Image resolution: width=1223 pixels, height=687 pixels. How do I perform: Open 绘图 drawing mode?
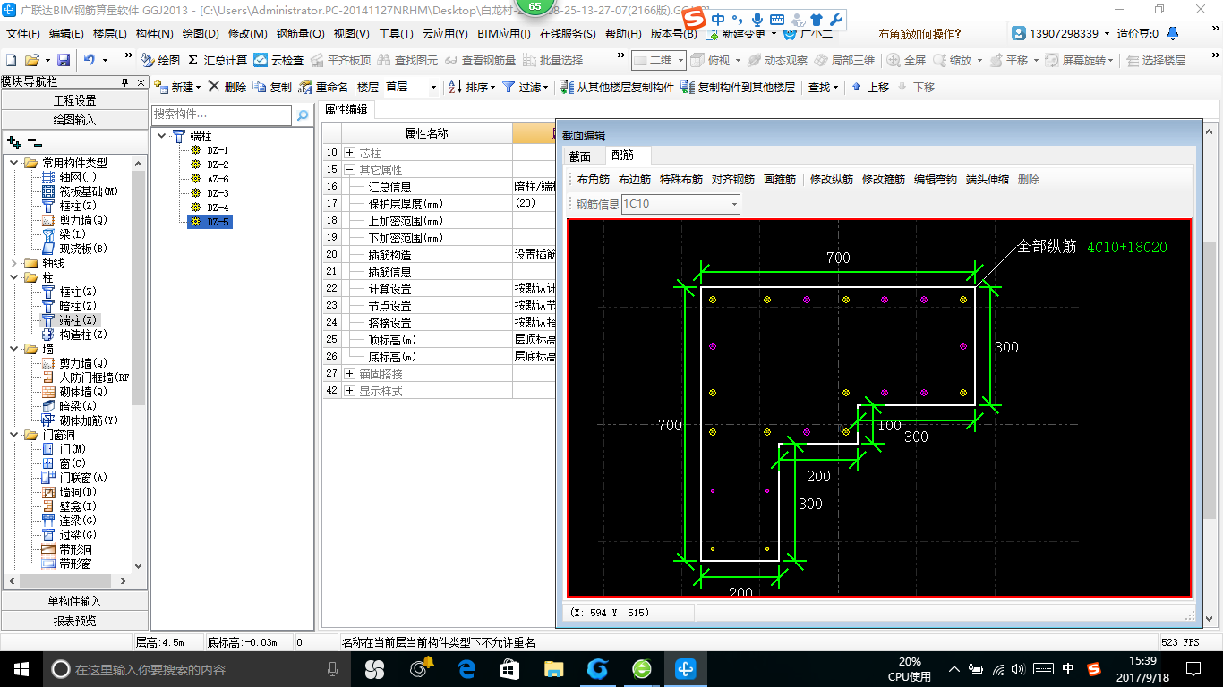tap(160, 60)
